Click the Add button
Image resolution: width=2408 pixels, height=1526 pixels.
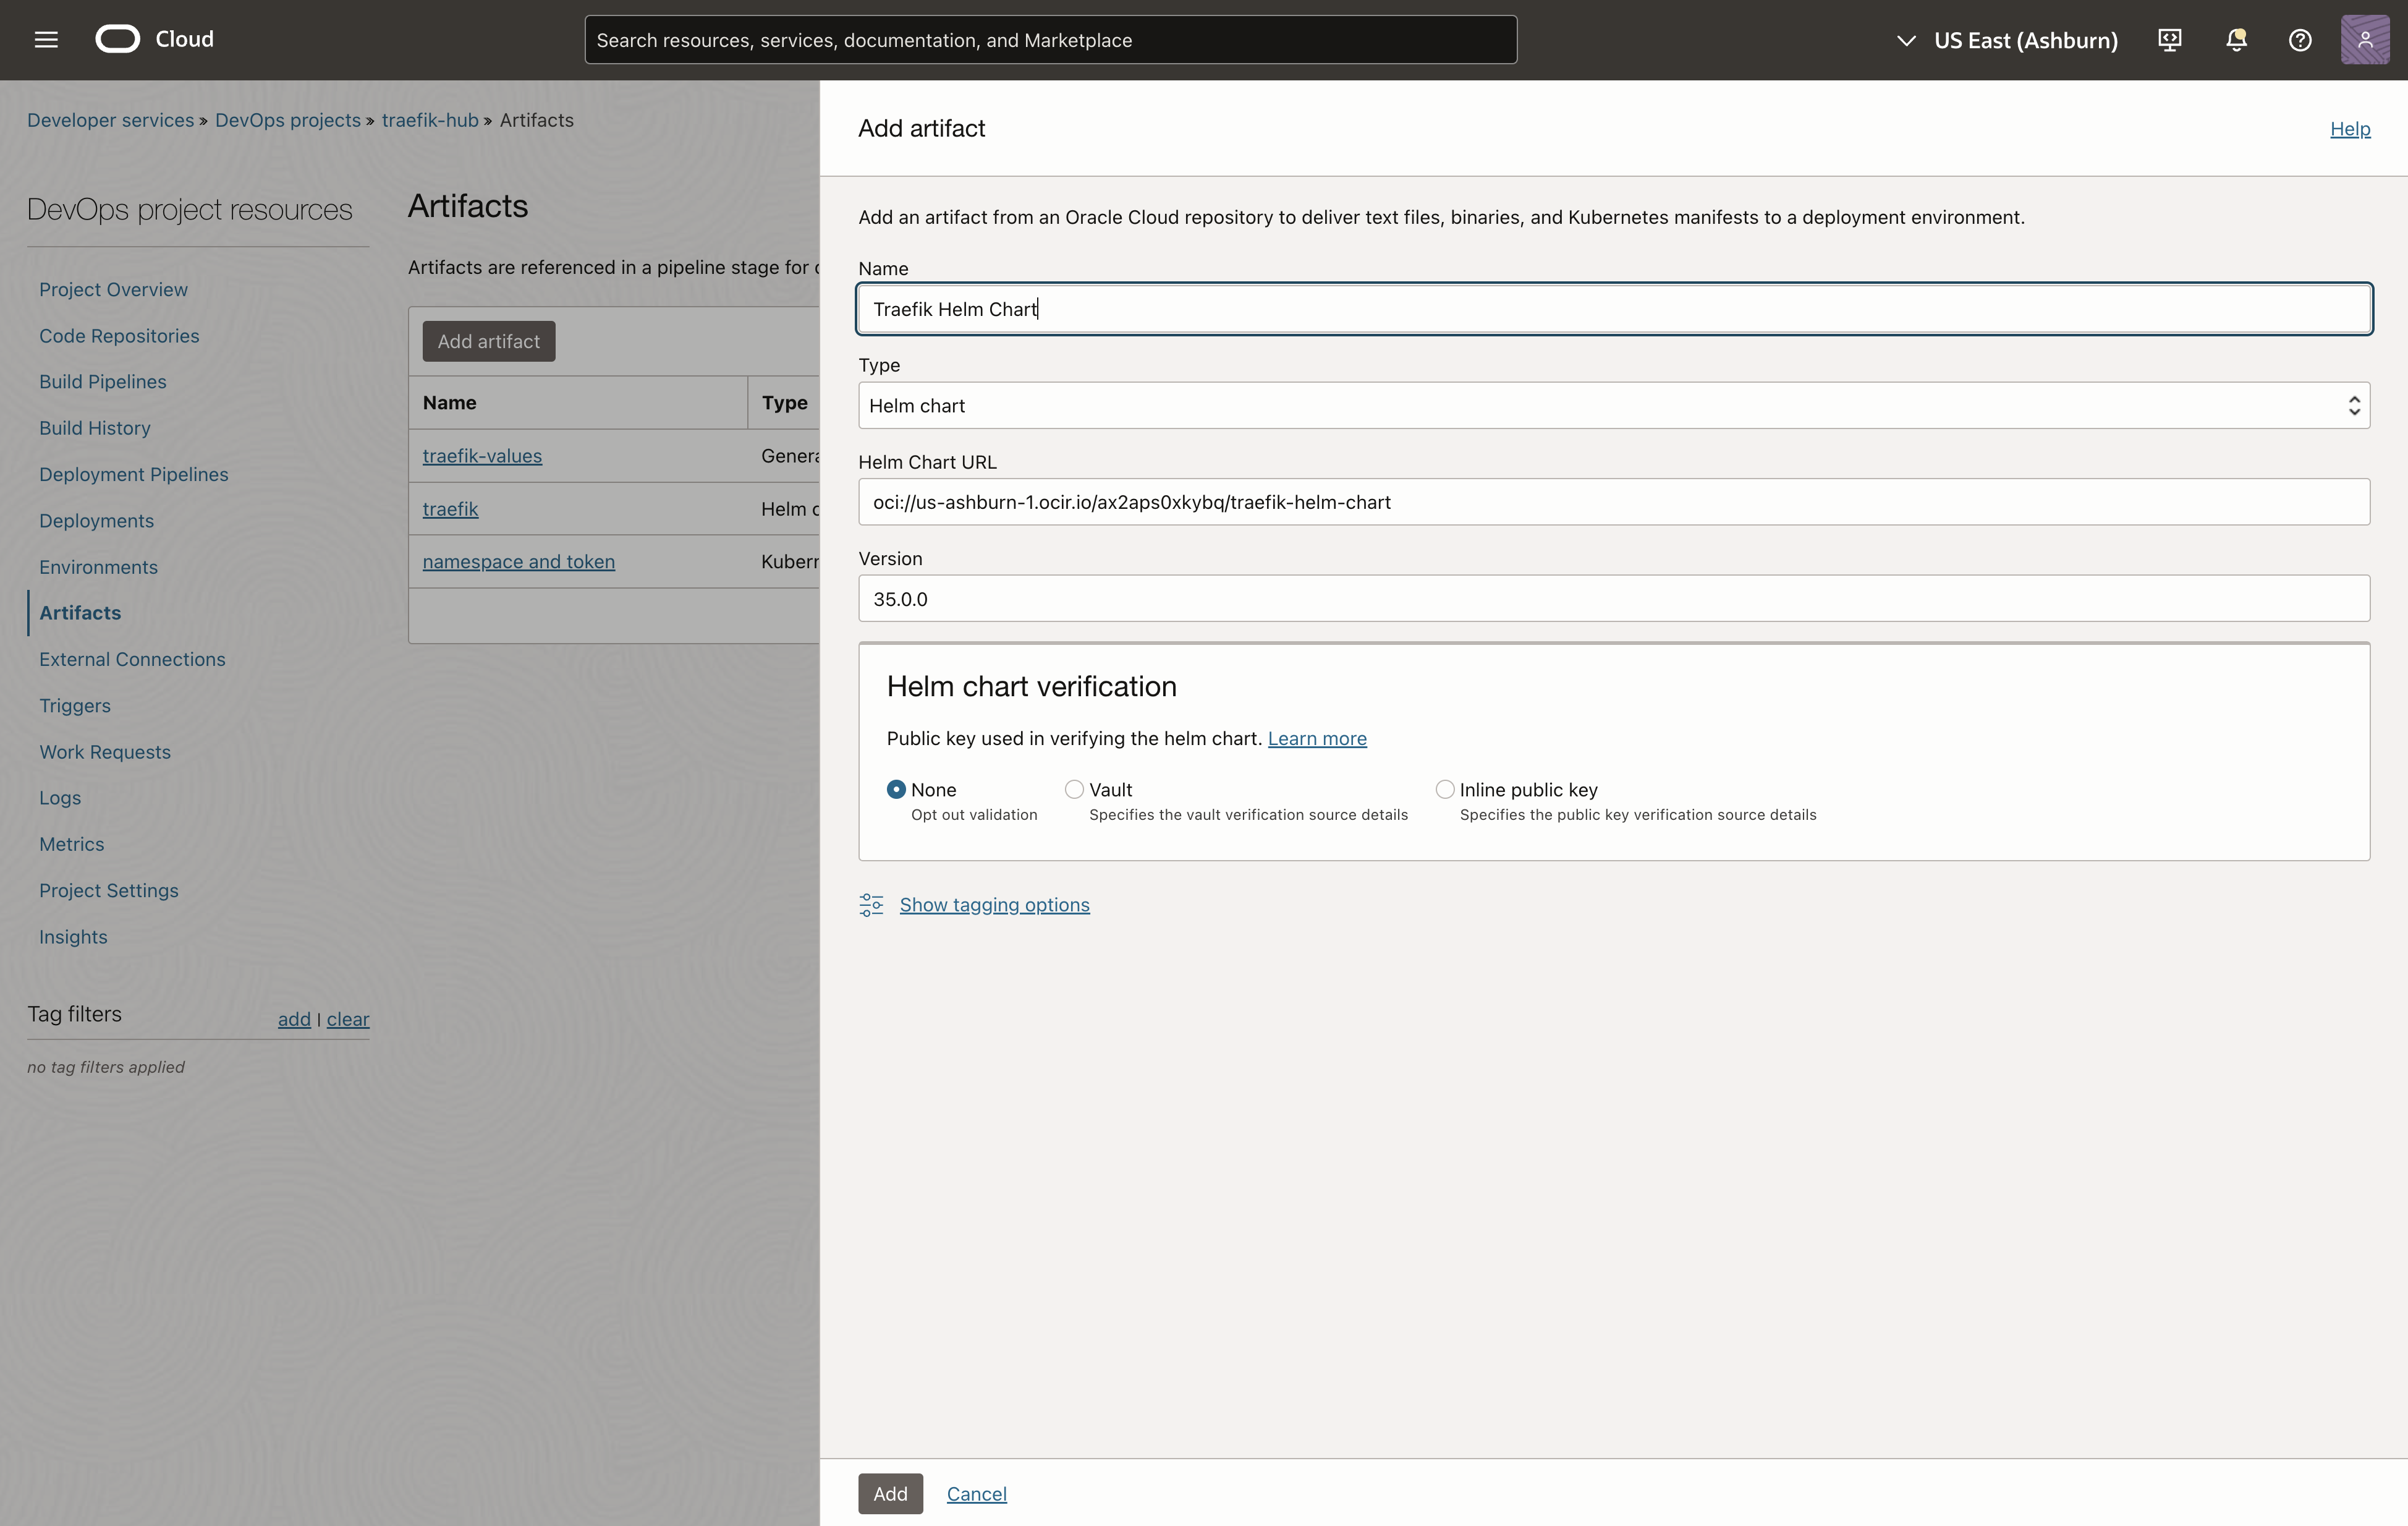(890, 1493)
